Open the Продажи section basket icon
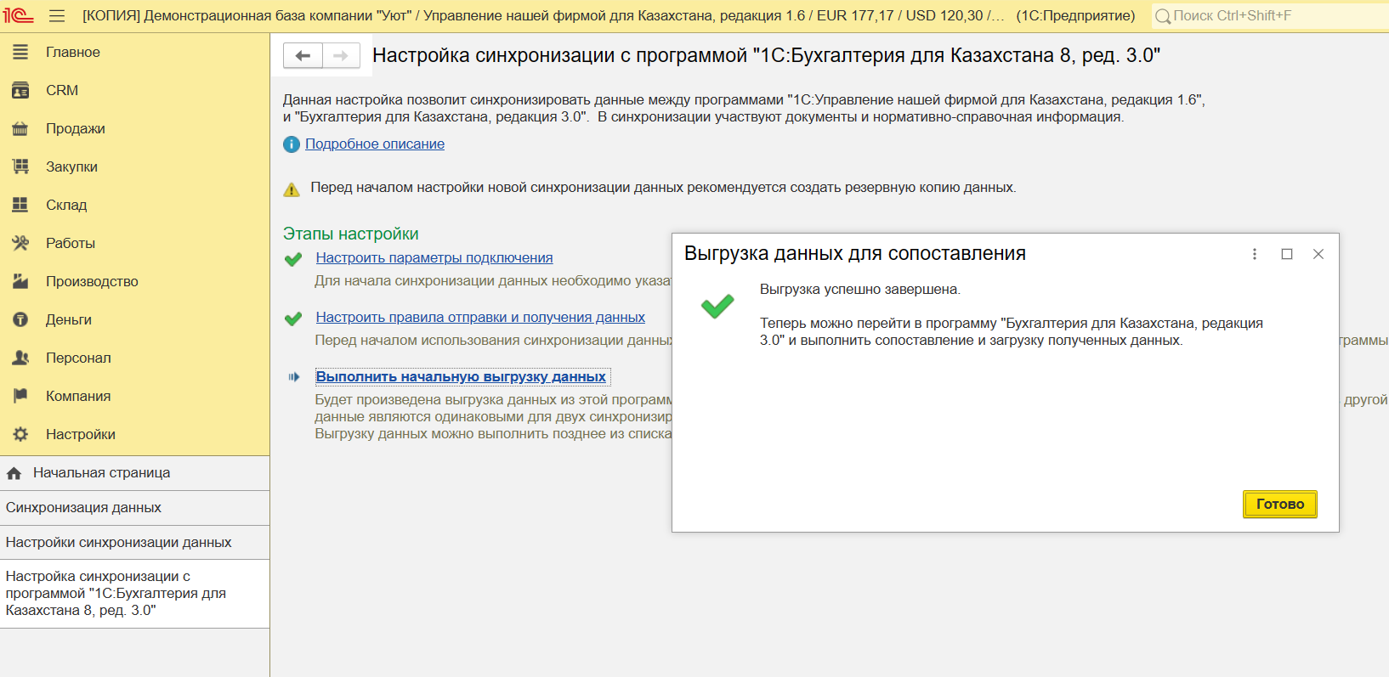 [20, 129]
